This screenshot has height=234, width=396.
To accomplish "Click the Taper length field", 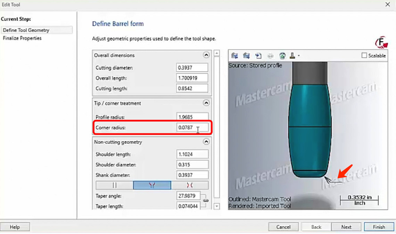I will 188,206.
